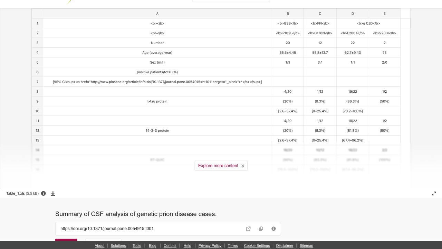Viewport: 442px width, 249px height.
Task: Click the '62.7±9.43' cell
Action: tap(353, 53)
